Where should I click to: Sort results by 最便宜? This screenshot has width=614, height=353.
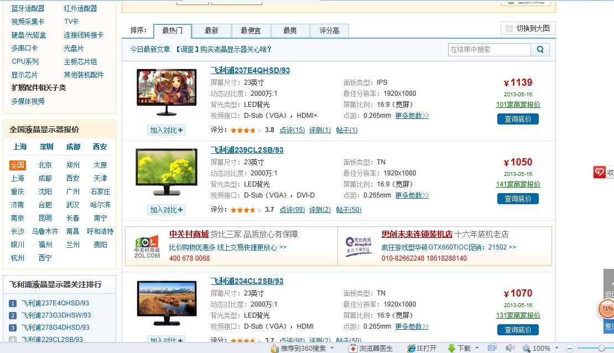click(251, 30)
